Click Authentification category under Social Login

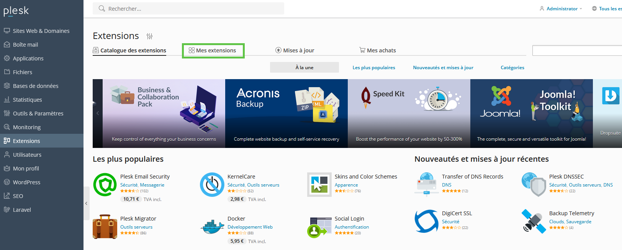(x=352, y=227)
